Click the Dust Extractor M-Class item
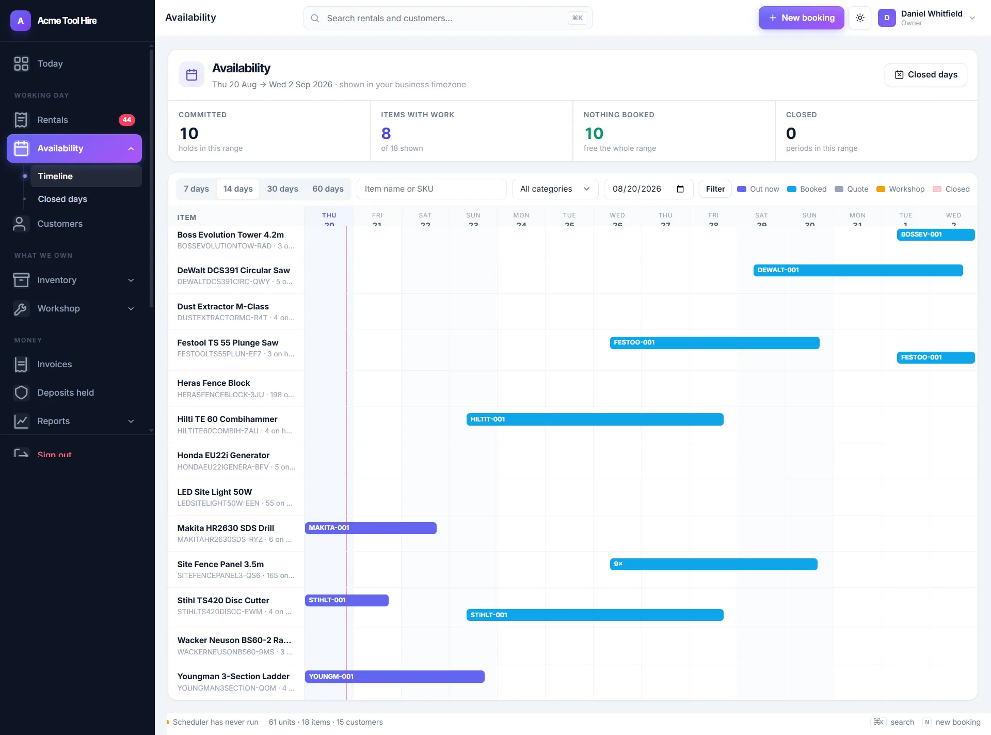Image resolution: width=991 pixels, height=735 pixels. tap(222, 307)
